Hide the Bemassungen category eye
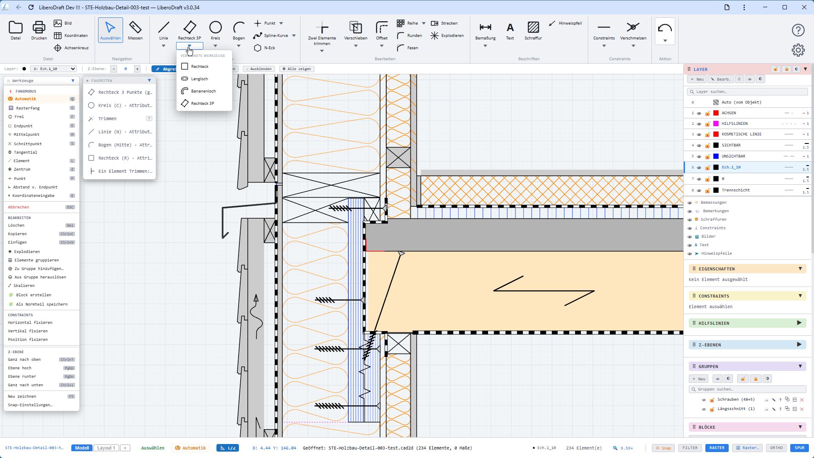The width and height of the screenshot is (814, 458). [x=690, y=202]
